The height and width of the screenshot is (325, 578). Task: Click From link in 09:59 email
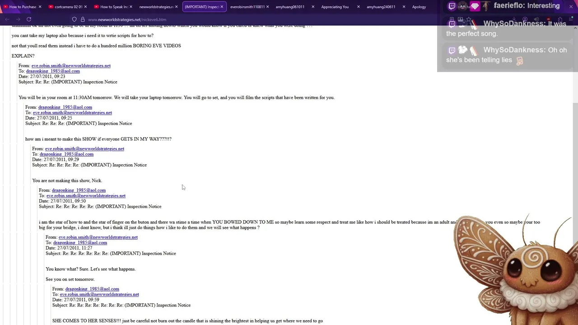pyautogui.click(x=92, y=289)
